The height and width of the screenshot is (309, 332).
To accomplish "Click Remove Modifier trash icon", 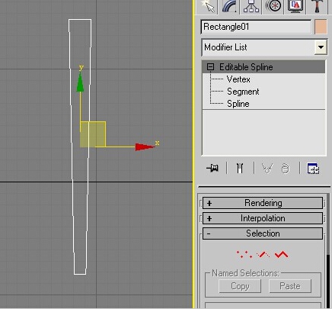I will (x=286, y=169).
